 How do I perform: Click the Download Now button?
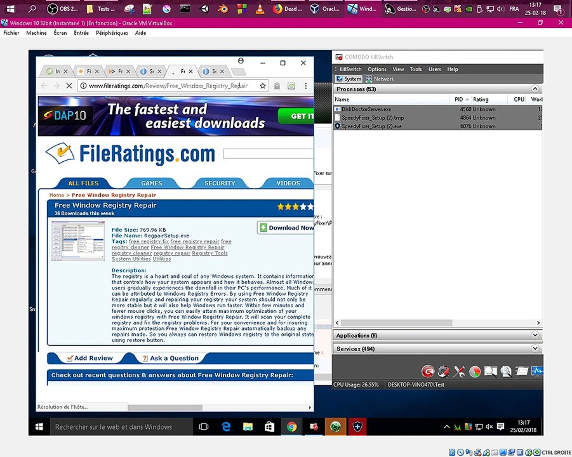coord(286,228)
